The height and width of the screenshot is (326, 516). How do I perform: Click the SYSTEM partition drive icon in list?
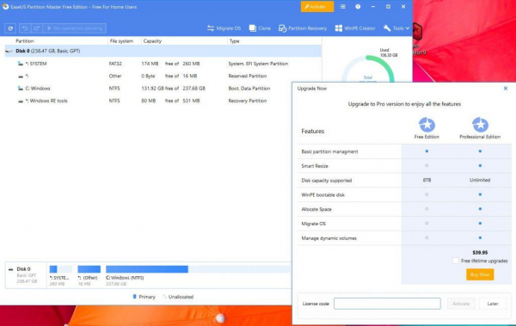tap(21, 64)
